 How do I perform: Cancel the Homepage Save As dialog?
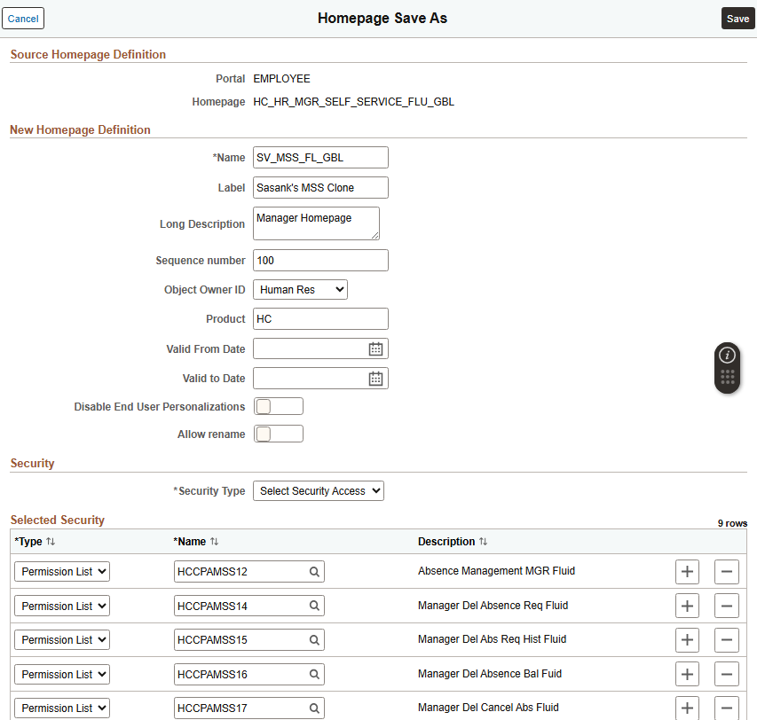23,18
